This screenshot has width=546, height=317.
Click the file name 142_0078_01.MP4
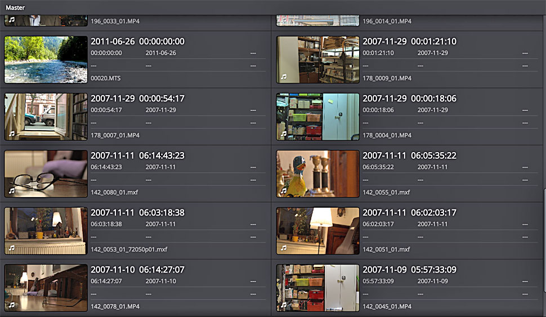[115, 306]
